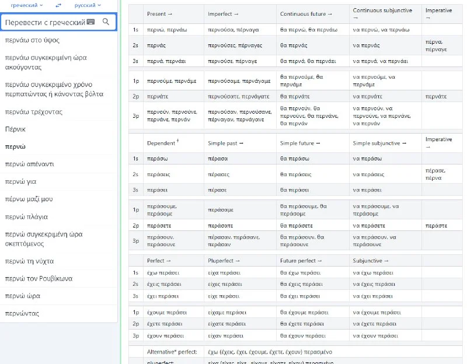The height and width of the screenshot is (364, 467).
Task: Select περνάω τρέχοντας from suggestions
Action: pyautogui.click(x=33, y=111)
